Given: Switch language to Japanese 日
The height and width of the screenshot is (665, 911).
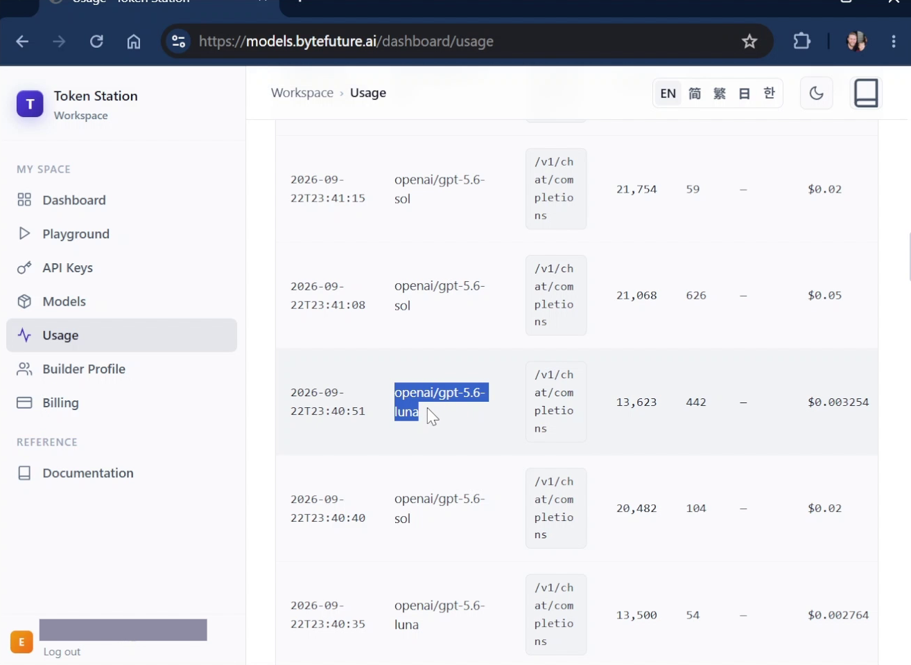Looking at the screenshot, I should click(744, 94).
